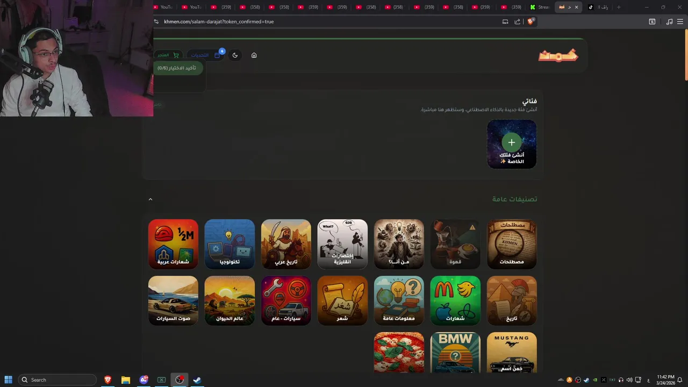Click the green plus create-category icon

click(x=511, y=142)
